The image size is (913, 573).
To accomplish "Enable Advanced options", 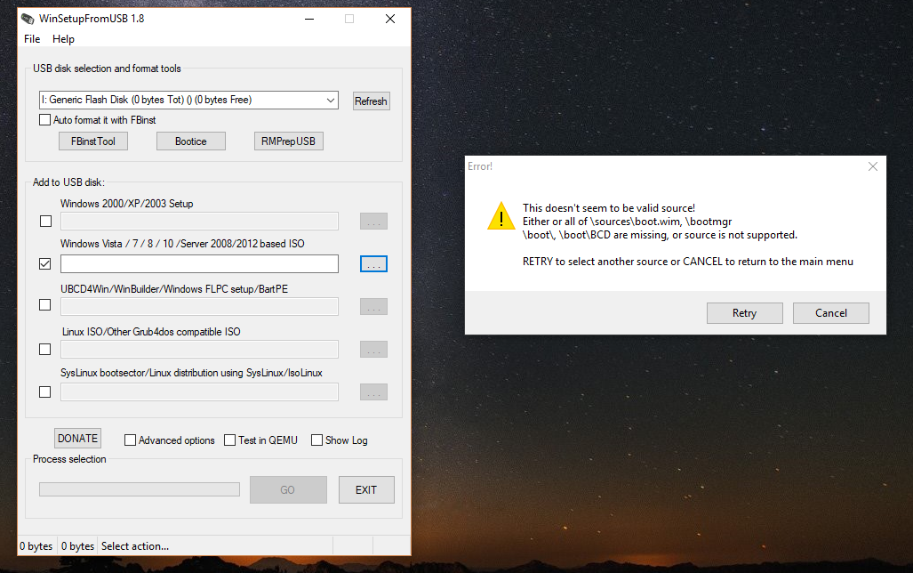I will tap(131, 440).
